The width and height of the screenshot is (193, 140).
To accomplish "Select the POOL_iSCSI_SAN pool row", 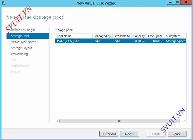I will [x=121, y=41].
